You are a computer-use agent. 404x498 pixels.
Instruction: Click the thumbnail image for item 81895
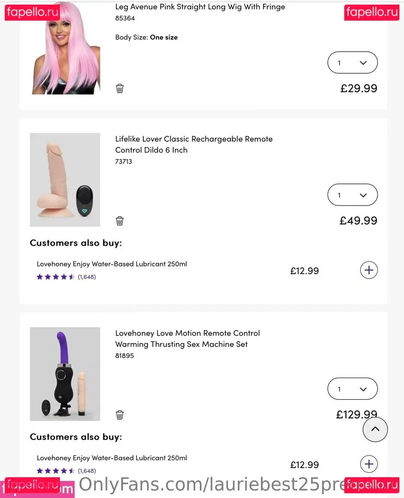[65, 374]
